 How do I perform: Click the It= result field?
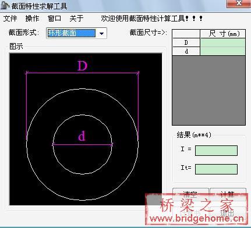point(216,169)
